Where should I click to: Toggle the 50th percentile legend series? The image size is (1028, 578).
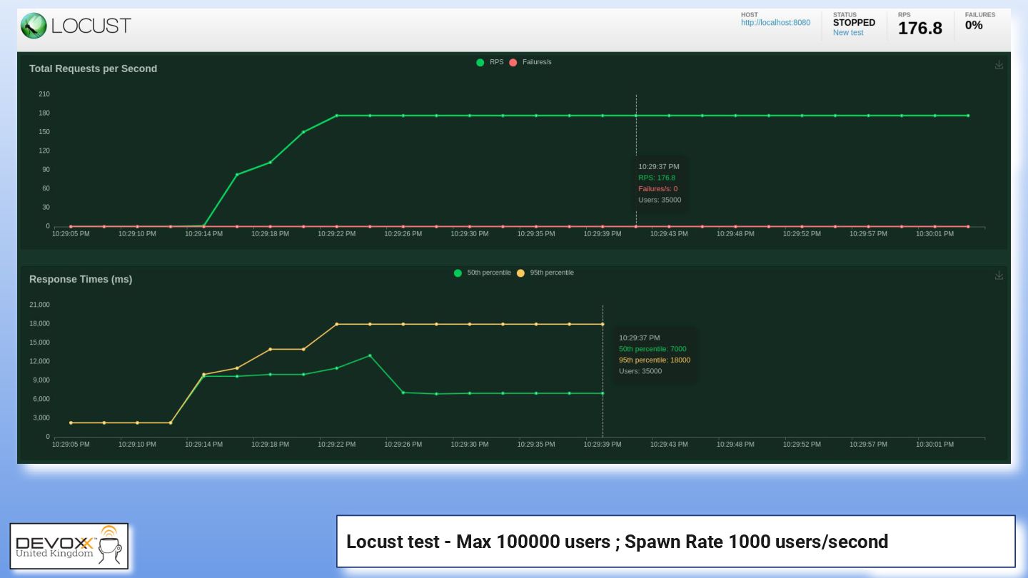tap(488, 273)
